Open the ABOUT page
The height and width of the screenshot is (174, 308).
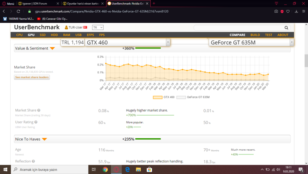[x=283, y=35]
